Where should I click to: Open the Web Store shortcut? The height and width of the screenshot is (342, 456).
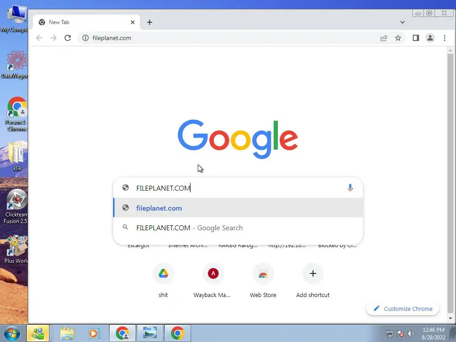click(x=263, y=273)
